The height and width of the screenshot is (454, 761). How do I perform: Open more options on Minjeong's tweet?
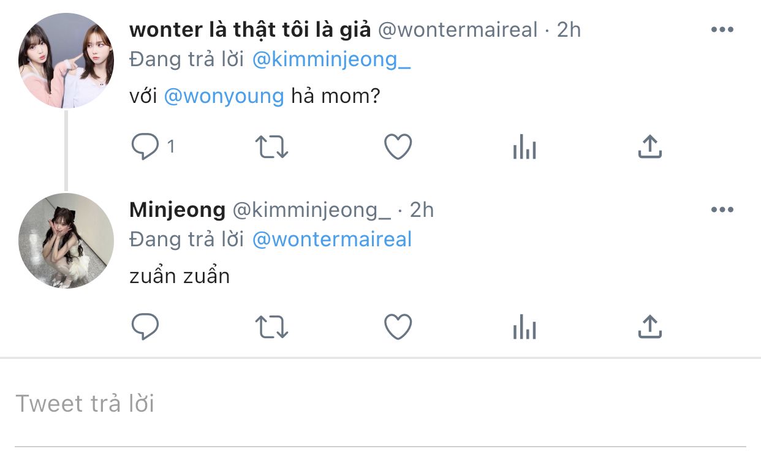coord(722,210)
